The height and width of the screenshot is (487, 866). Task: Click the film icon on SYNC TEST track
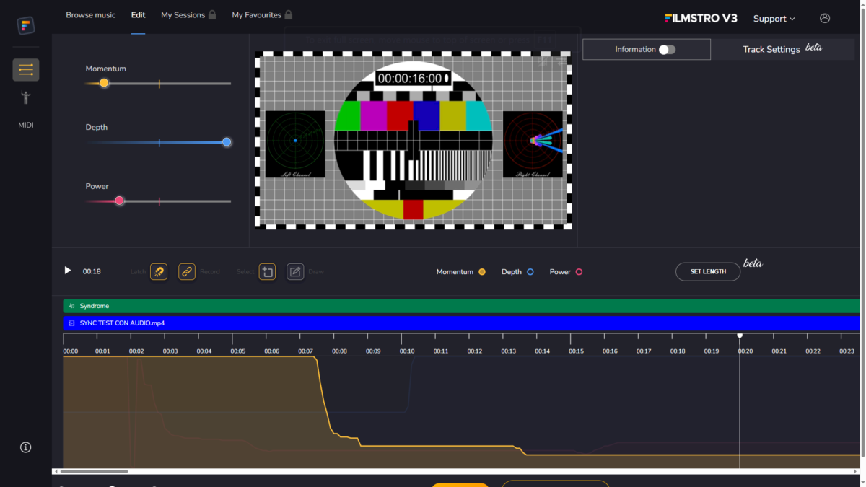(x=71, y=323)
